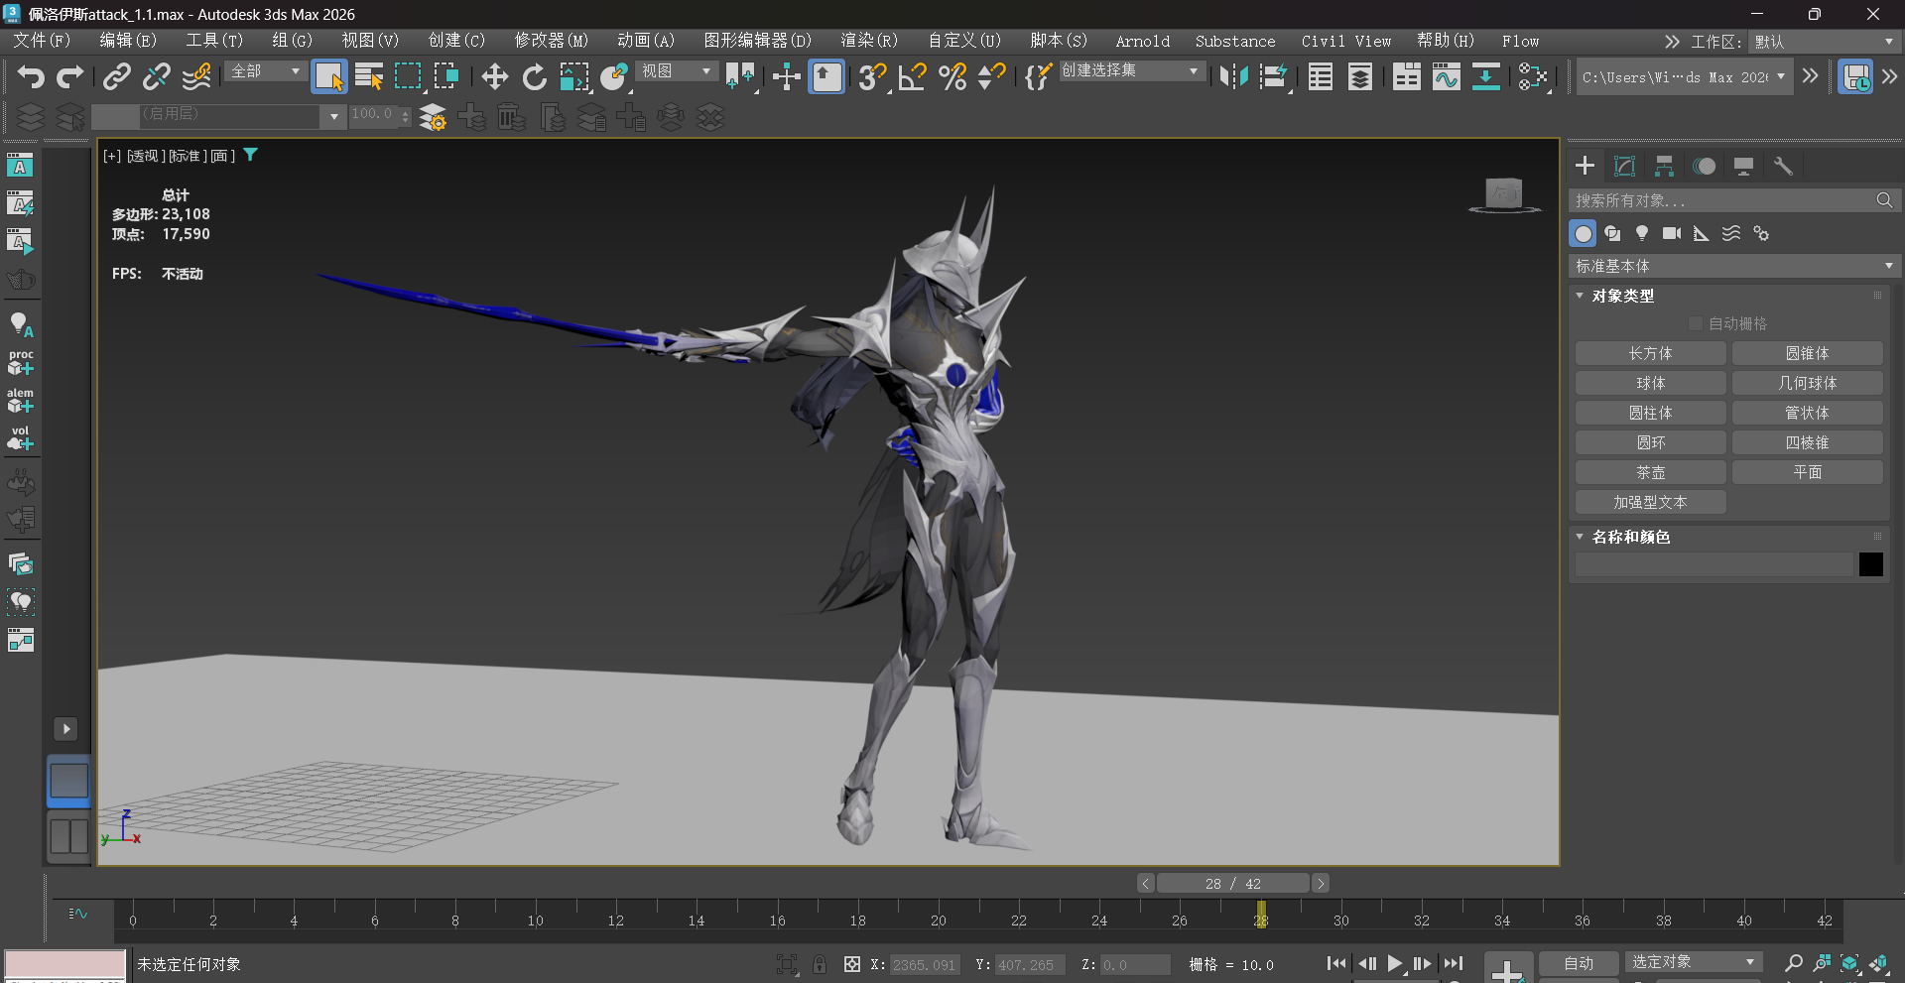Click the 几何球体 geosphere button
This screenshot has height=983, width=1905.
click(x=1807, y=383)
